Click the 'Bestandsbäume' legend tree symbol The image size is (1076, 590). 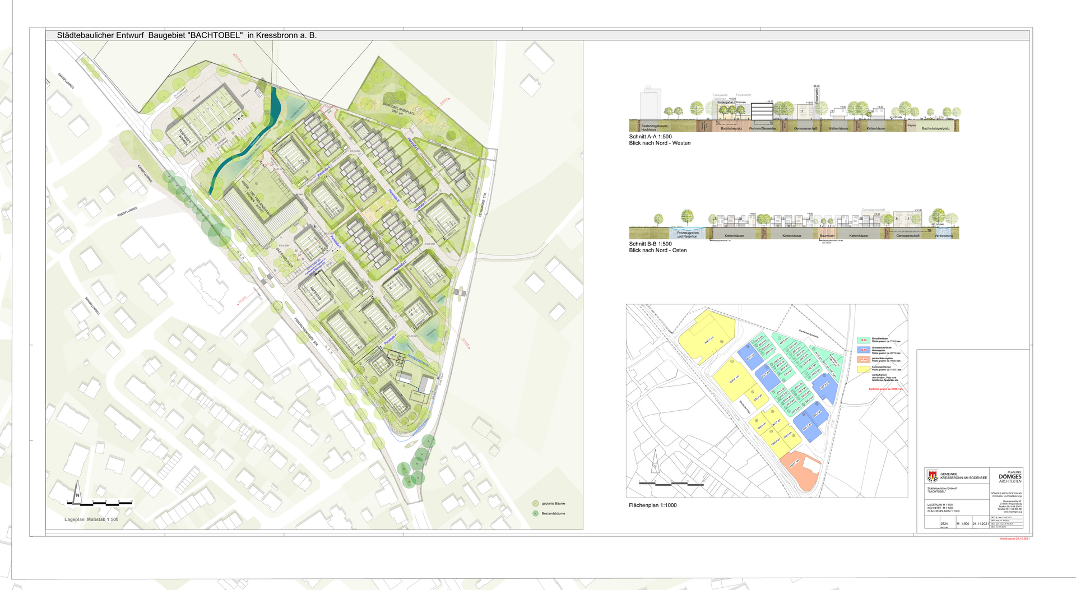point(535,513)
